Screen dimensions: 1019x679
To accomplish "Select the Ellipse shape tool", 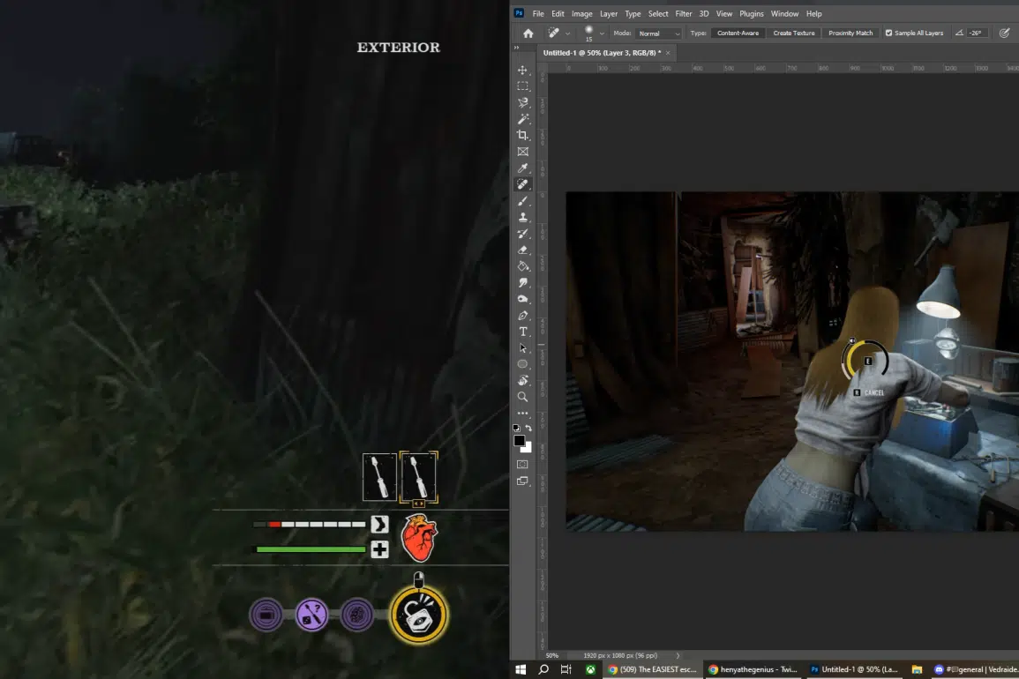I will click(522, 364).
